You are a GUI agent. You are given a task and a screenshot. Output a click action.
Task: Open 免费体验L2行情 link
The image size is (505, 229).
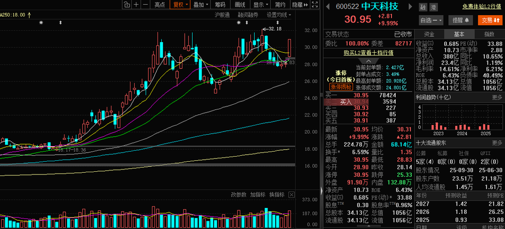(482, 6)
